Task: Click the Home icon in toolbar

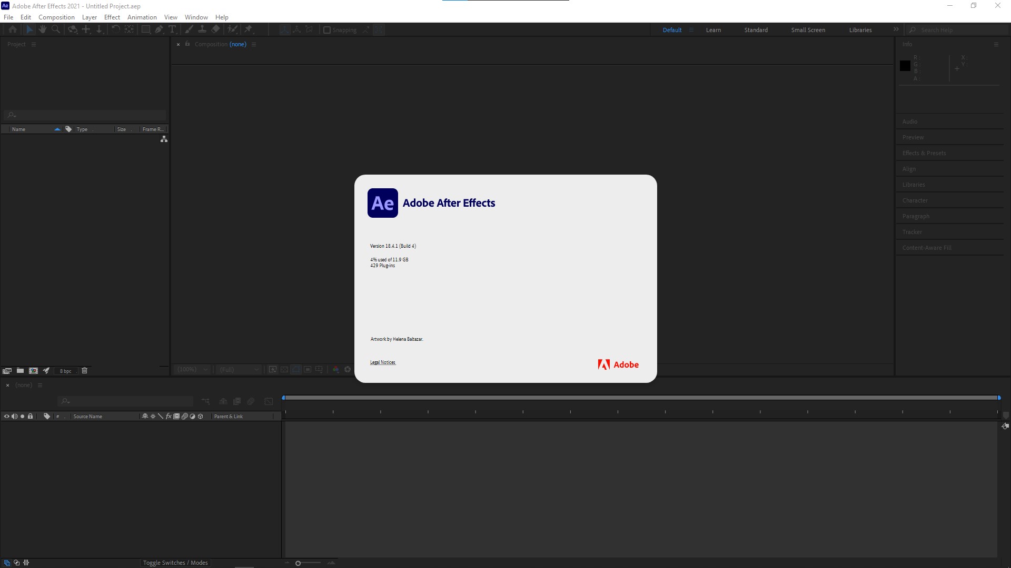Action: (x=13, y=29)
